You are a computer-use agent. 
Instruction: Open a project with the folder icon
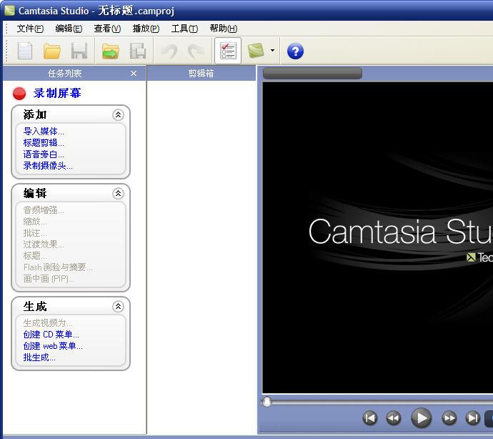pyautogui.click(x=52, y=51)
